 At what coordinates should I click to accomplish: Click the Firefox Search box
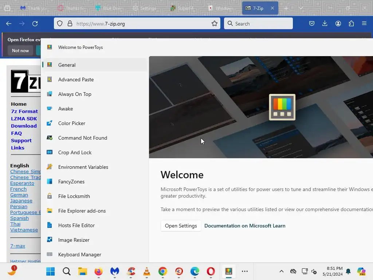(x=258, y=24)
